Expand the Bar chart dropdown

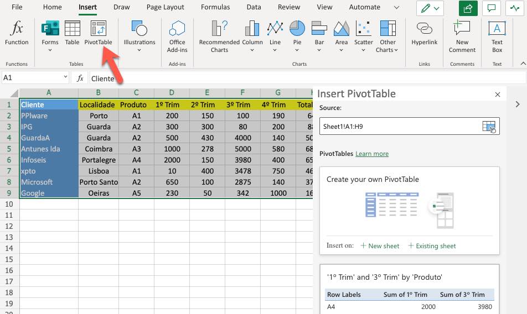click(319, 50)
